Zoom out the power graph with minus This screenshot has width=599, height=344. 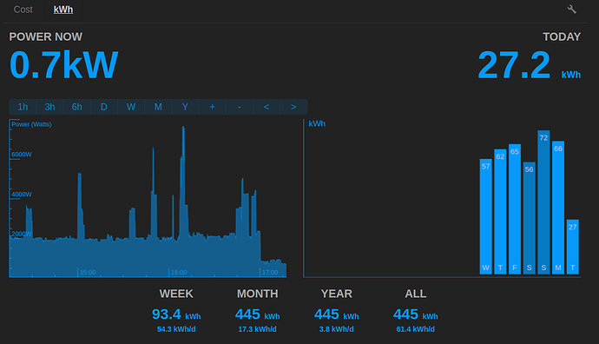(240, 107)
